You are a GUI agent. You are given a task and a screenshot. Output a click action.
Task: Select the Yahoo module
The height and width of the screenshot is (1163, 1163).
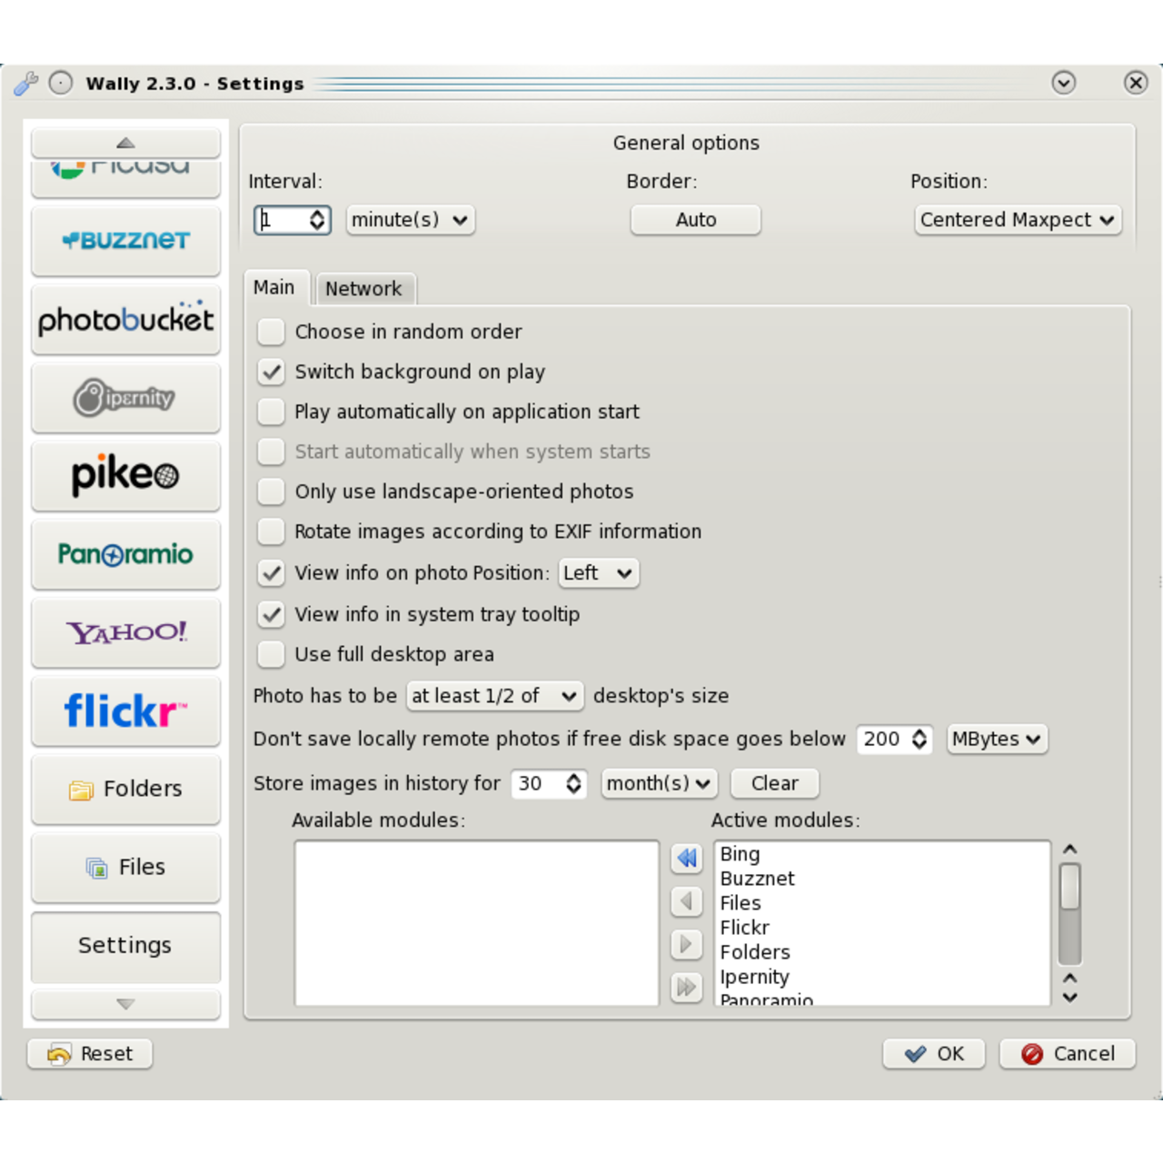point(125,633)
